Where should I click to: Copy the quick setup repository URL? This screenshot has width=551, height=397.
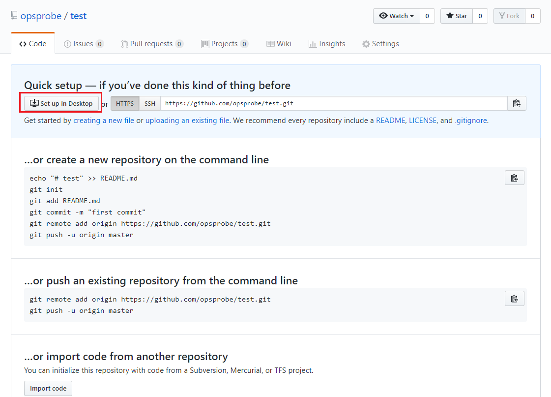[517, 103]
